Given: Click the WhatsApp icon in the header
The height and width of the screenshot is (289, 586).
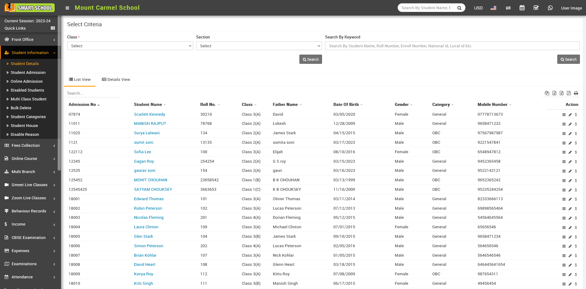Looking at the screenshot, I should click(550, 8).
